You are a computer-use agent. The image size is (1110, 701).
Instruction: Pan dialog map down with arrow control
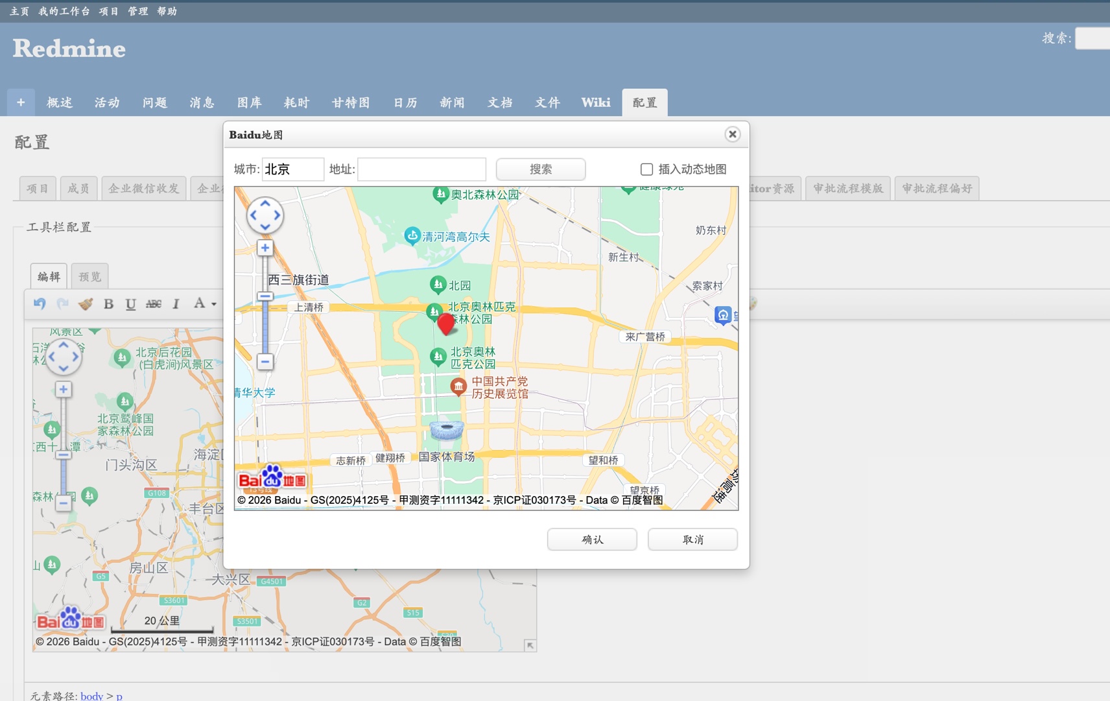(265, 227)
